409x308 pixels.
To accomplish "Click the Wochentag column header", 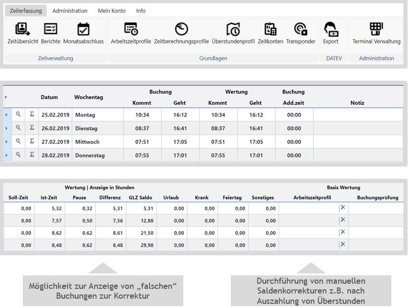I will point(89,97).
